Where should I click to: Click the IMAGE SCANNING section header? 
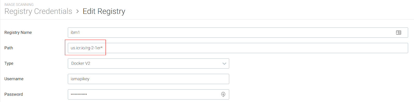tap(19, 5)
